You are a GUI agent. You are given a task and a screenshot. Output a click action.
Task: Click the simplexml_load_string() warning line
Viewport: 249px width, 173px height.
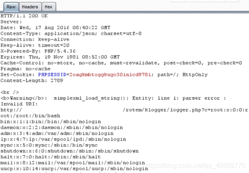click(x=113, y=98)
